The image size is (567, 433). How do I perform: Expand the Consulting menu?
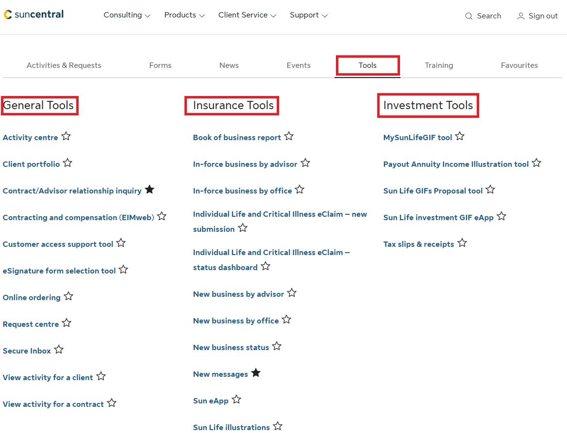click(127, 15)
